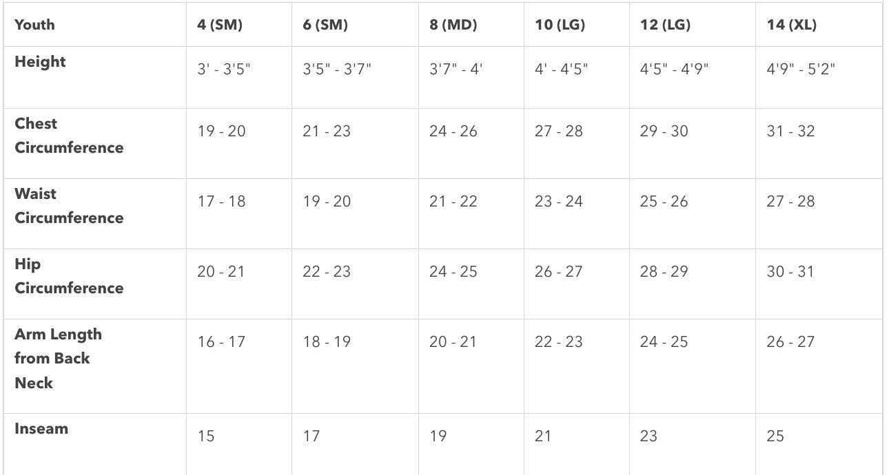Select arm length value 18 - 19
This screenshot has height=475, width=889.
pos(327,342)
